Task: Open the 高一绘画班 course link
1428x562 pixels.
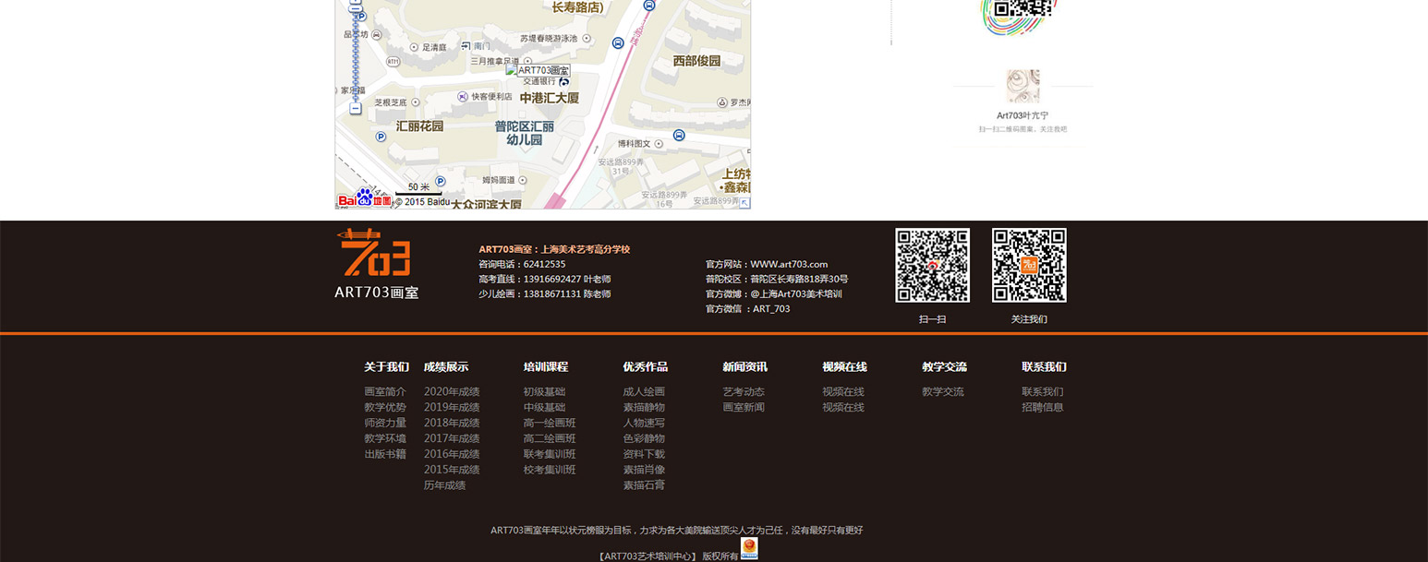Action: click(550, 423)
